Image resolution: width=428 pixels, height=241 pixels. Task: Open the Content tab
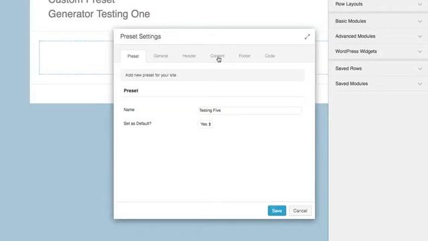point(217,56)
